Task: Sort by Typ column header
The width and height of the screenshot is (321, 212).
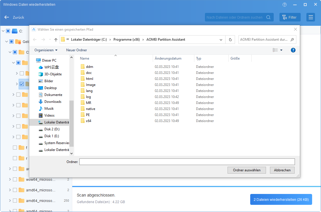Action: click(199, 58)
